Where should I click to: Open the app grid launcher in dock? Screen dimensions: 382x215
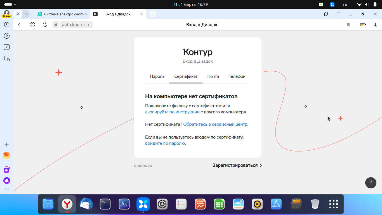(x=334, y=204)
